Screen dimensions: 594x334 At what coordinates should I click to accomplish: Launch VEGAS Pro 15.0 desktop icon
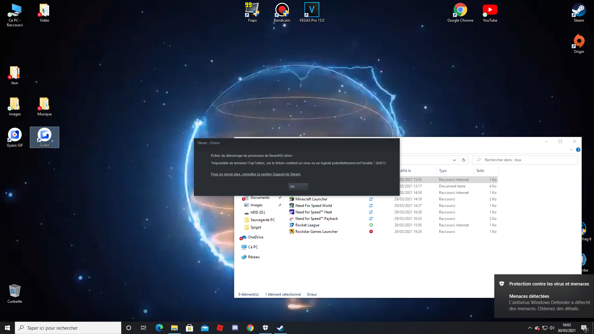click(312, 13)
